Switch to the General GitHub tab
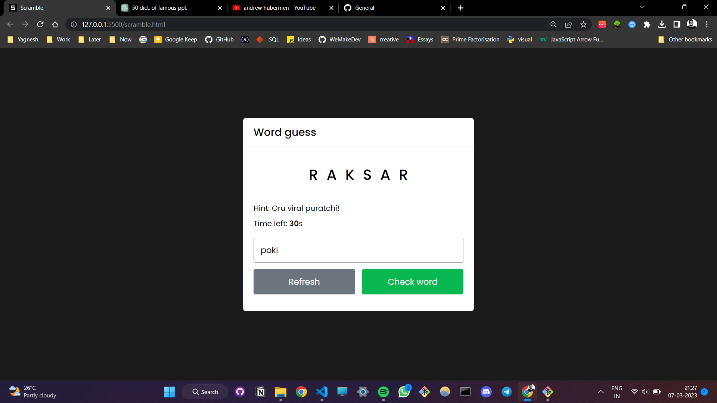Viewport: 717px width, 403px height. 364,7
